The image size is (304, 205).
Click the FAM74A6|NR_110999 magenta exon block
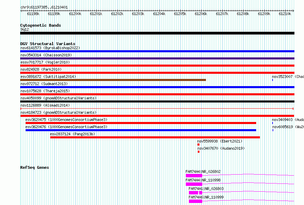pyautogui.click(x=195, y=201)
